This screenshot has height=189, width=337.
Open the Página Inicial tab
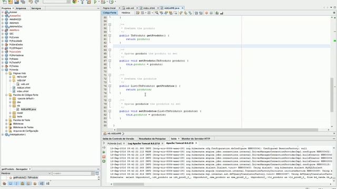point(109,8)
